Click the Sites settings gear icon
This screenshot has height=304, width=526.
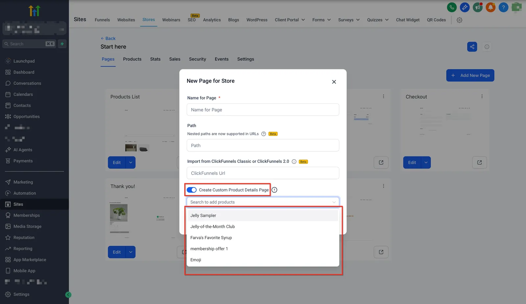point(460,20)
